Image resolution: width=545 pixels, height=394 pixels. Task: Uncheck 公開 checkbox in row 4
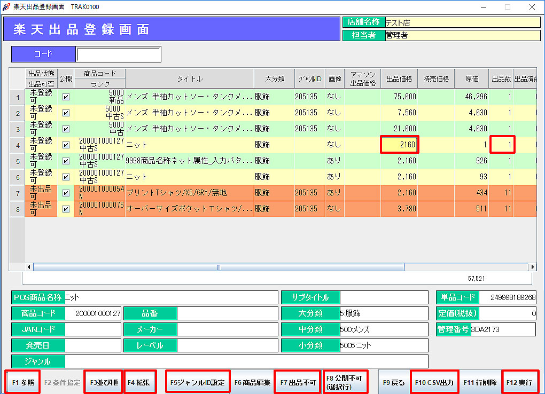(x=66, y=145)
